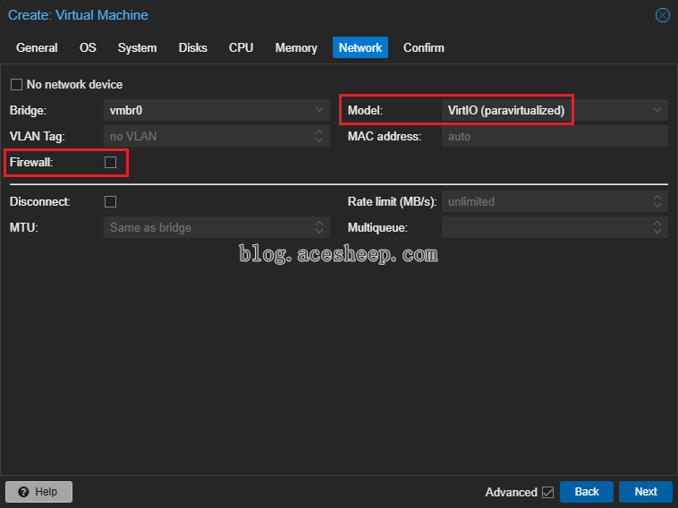Increase the MTU value
The width and height of the screenshot is (678, 508).
(319, 223)
